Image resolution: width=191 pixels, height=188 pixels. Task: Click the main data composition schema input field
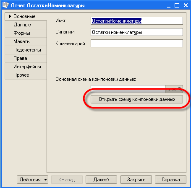pos(128,89)
